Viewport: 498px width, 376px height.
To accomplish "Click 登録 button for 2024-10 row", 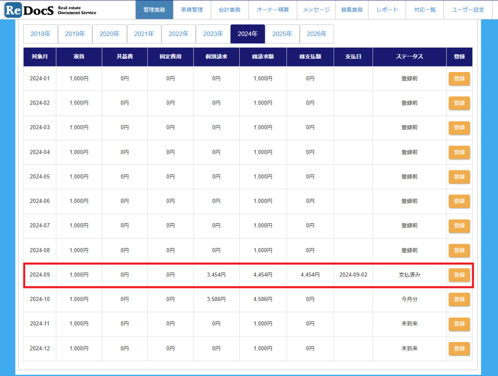I will pyautogui.click(x=459, y=299).
